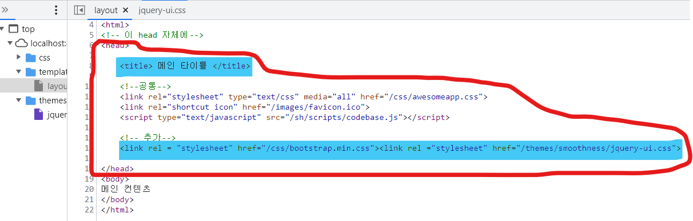693x221 pixels.
Task: Select the layout file tree item
Action: 34,86
